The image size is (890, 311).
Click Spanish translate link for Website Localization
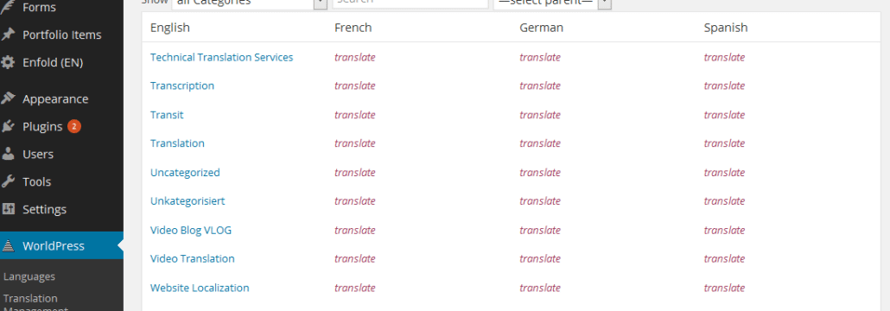[724, 287]
